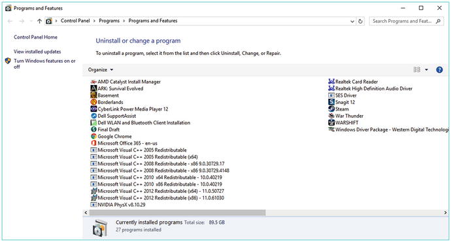Click the Realtek Card Reader icon

point(331,82)
